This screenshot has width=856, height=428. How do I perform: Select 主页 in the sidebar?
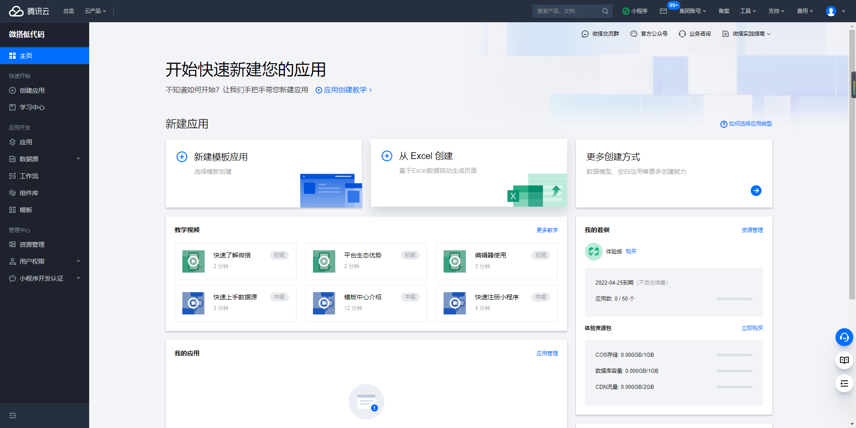[45, 56]
